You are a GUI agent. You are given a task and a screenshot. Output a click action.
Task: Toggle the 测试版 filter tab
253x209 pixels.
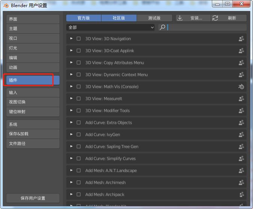coord(155,18)
